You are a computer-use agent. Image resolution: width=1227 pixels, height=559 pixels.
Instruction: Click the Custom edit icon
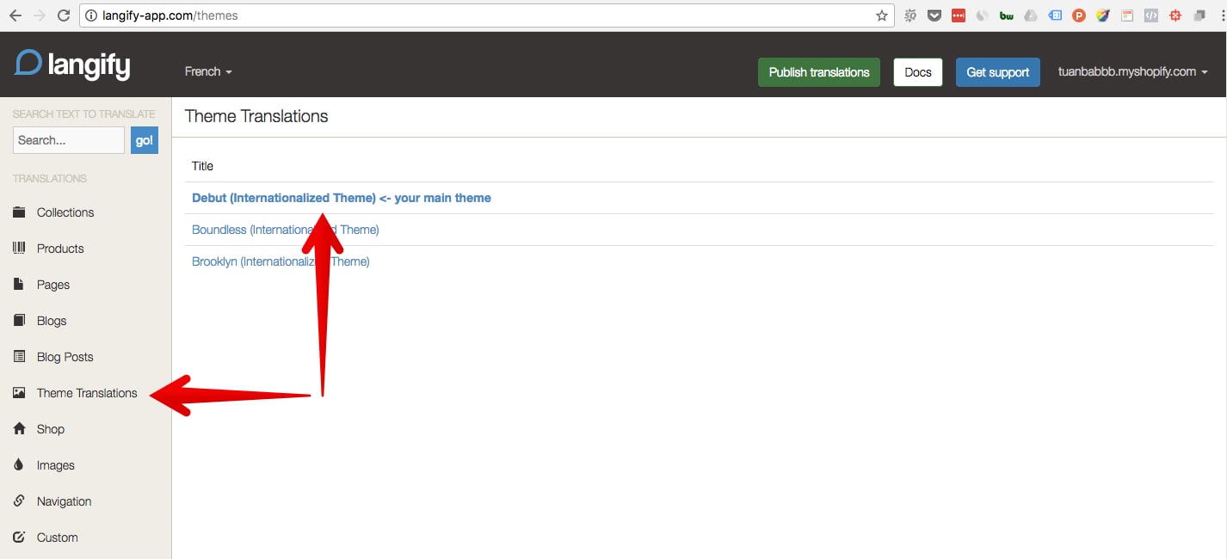pyautogui.click(x=19, y=537)
